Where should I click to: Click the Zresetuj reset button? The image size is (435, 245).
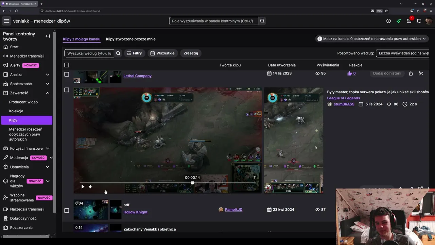(191, 53)
